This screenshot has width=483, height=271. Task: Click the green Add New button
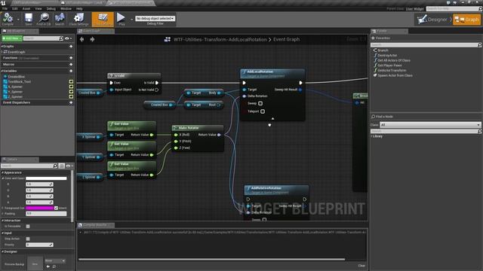point(12,38)
